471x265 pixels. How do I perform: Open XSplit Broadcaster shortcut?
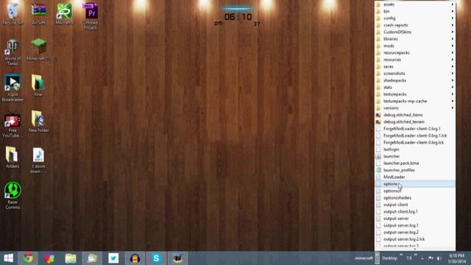(x=13, y=88)
